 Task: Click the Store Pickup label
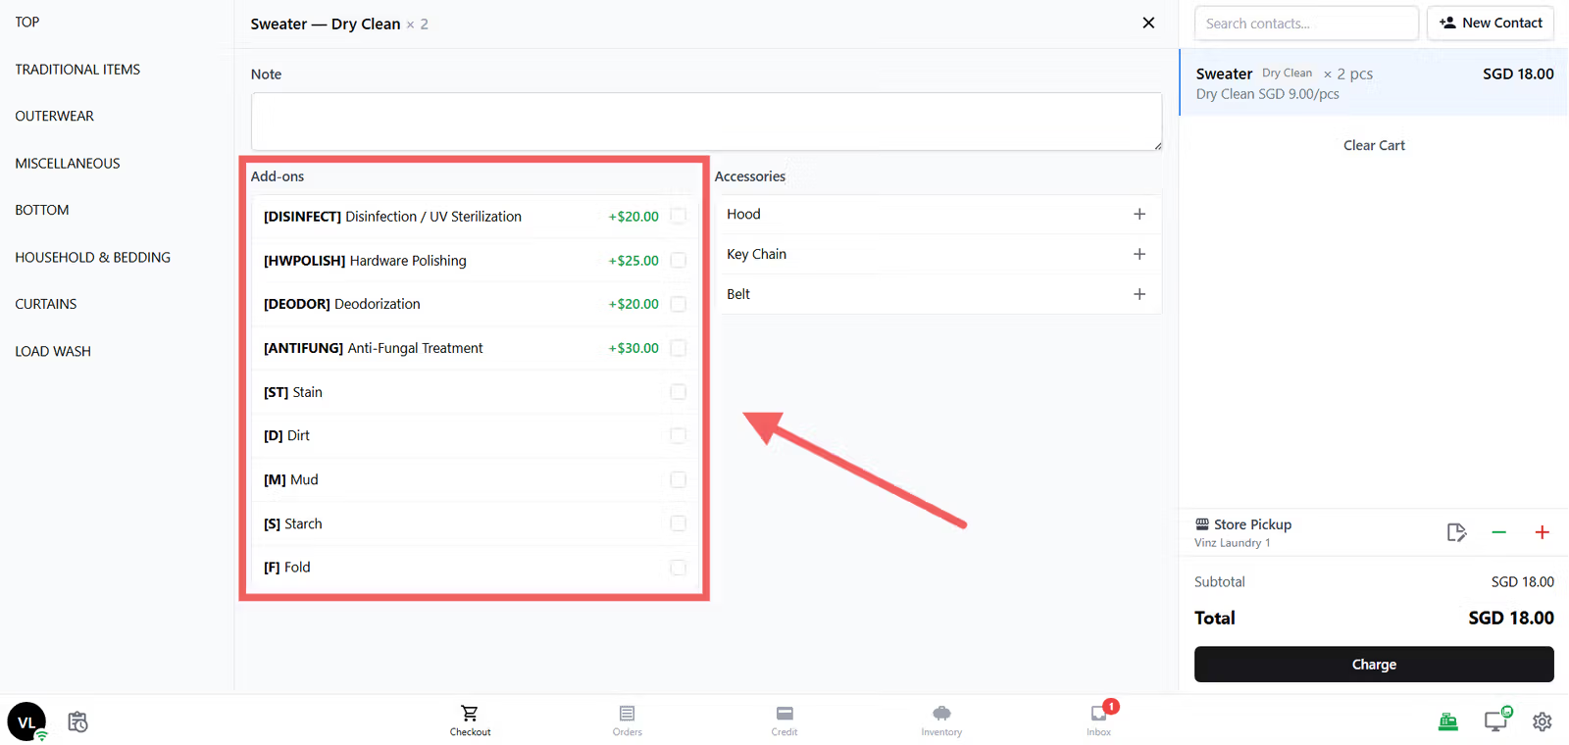click(1252, 524)
